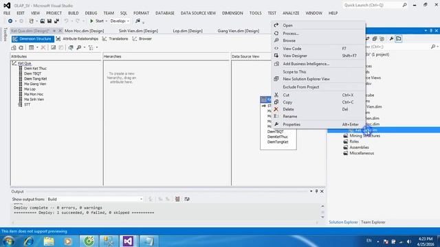The image size is (440, 247).
Task: Select the Diem Tong Ket attribute
Action: click(x=35, y=79)
